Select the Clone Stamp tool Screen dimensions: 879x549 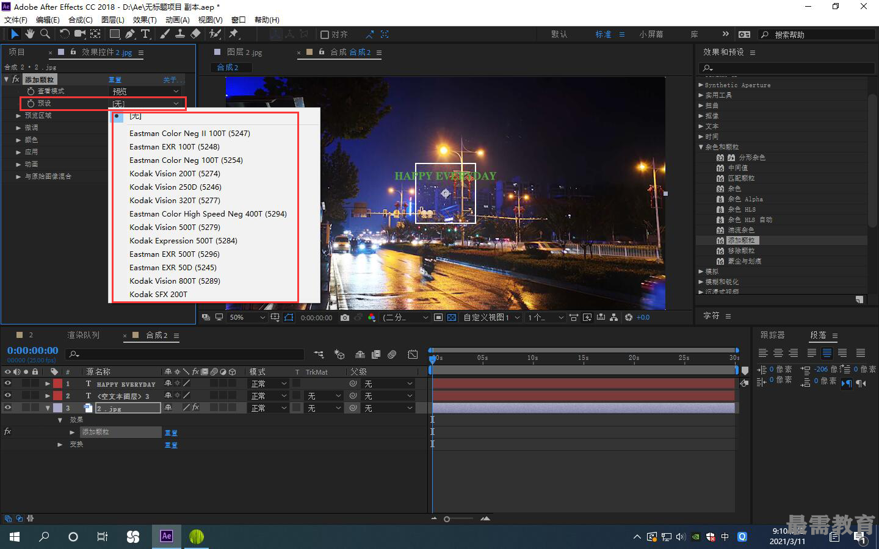[180, 34]
